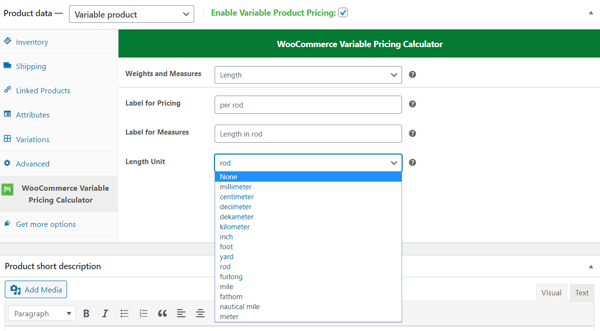Click help icon beside Weights and Measures
600x331 pixels.
tap(413, 75)
